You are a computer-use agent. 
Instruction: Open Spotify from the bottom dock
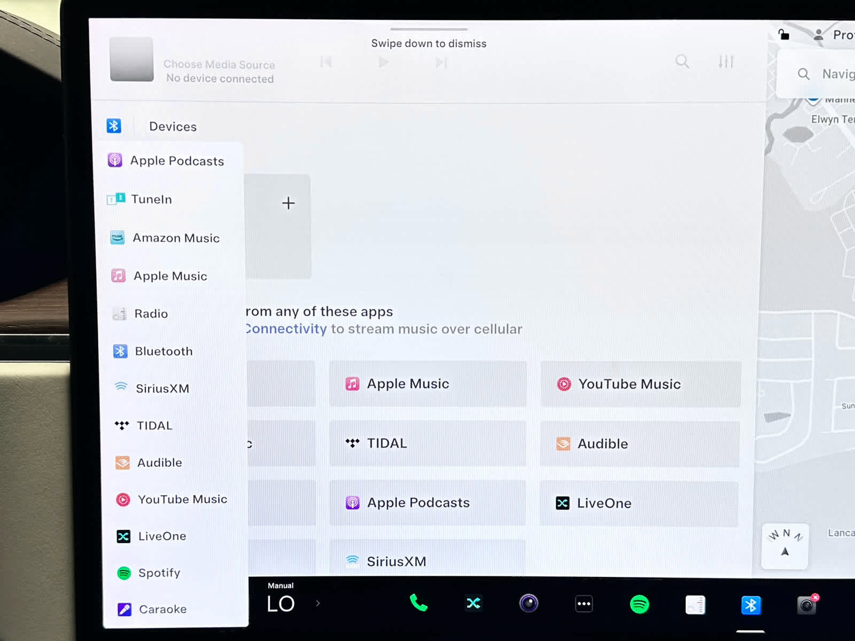tap(639, 604)
